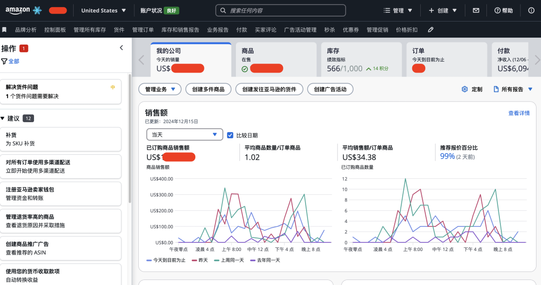Click the 中 priority marker on 解决货件问题
The height and width of the screenshot is (285, 541).
[x=113, y=87]
